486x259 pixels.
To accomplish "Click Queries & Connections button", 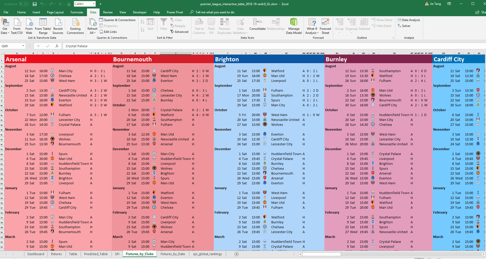I will 117,20.
